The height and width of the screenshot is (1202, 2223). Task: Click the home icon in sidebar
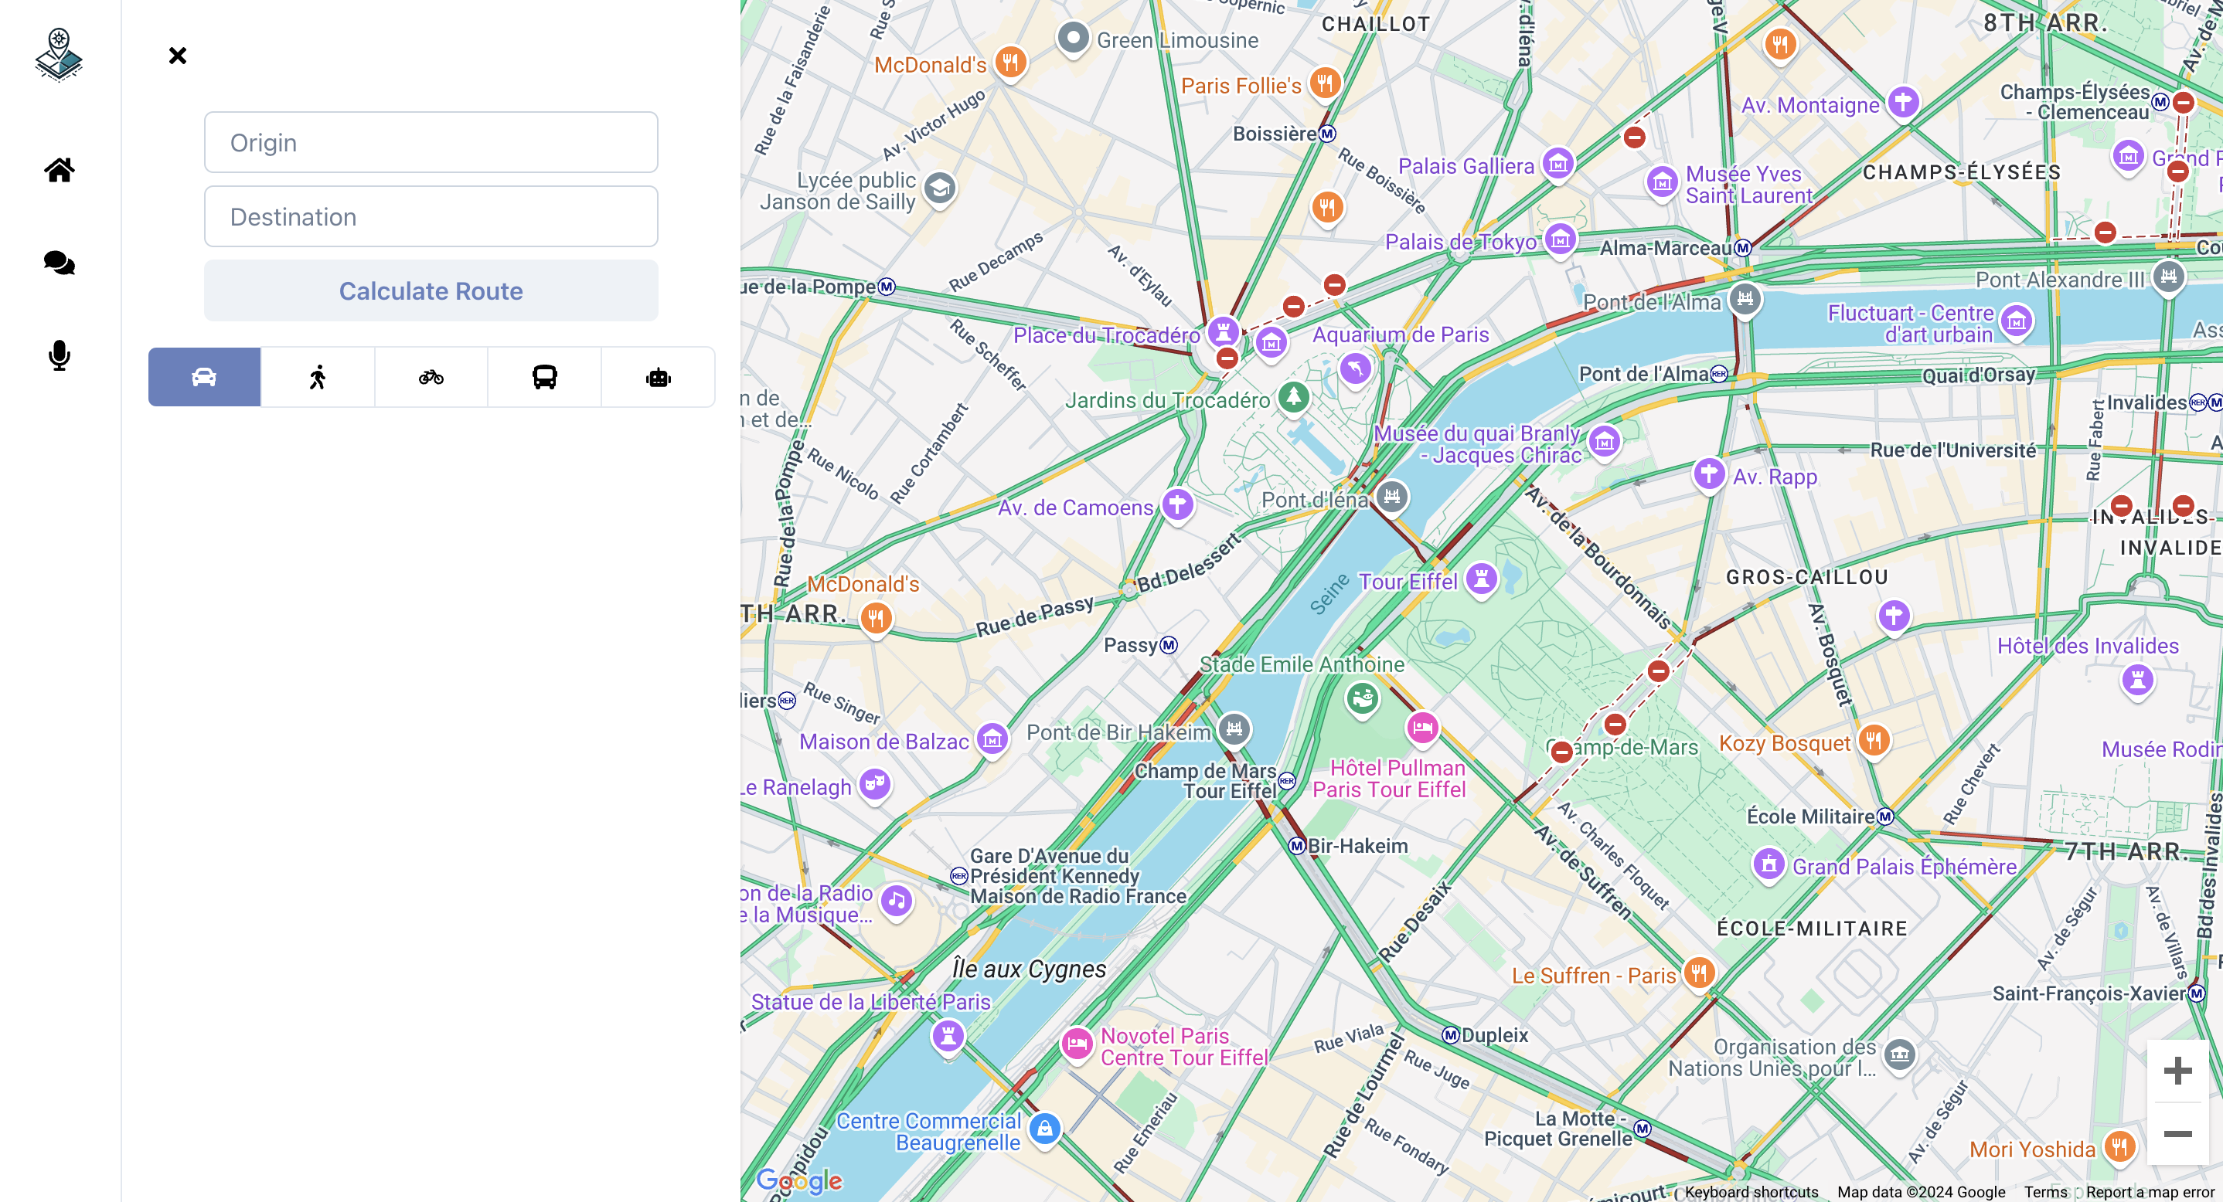coord(59,170)
